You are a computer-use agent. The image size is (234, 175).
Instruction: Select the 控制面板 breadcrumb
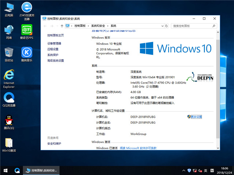[x=80, y=26]
